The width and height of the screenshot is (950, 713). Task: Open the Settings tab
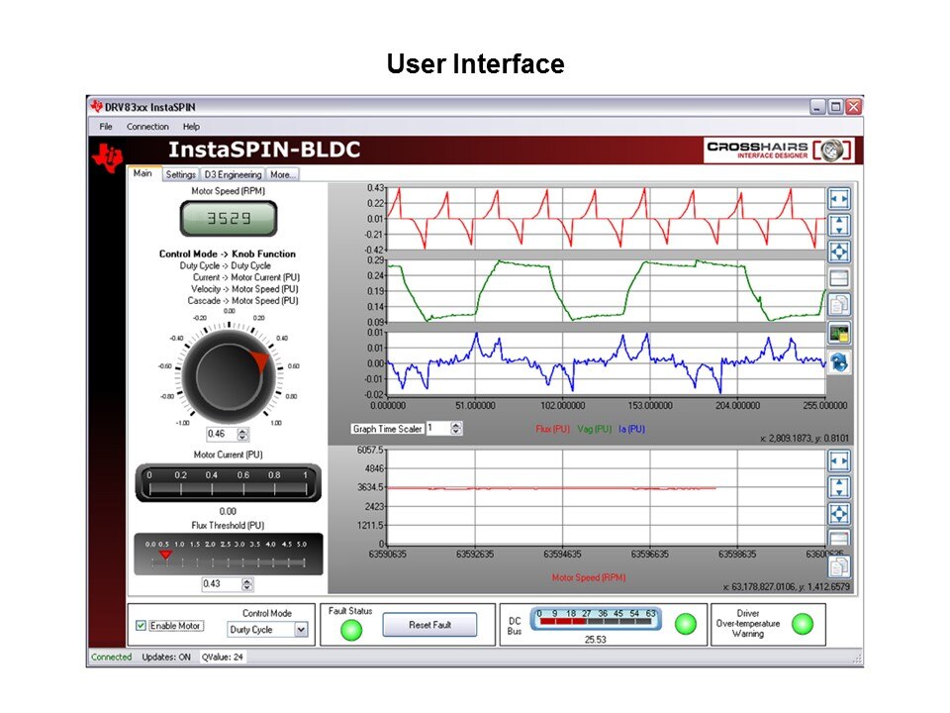pyautogui.click(x=180, y=174)
